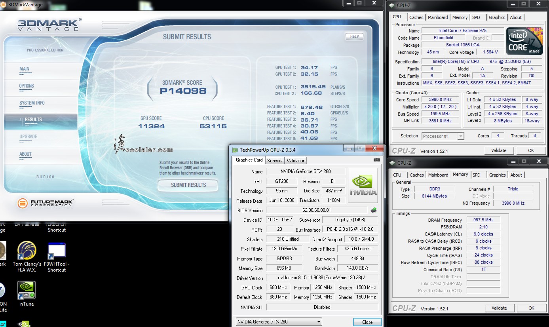Image resolution: width=549 pixels, height=327 pixels.
Task: Click the HELP button in 3DMark Vantage
Action: point(355,36)
